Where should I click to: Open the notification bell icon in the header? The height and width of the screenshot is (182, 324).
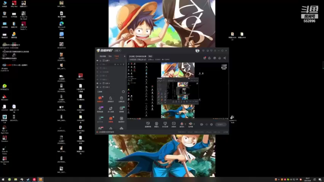(220, 58)
